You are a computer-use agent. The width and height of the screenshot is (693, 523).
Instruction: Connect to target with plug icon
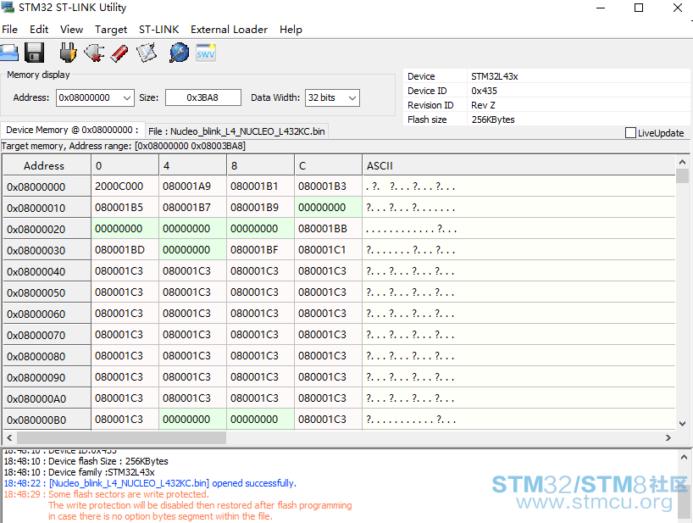[x=68, y=53]
